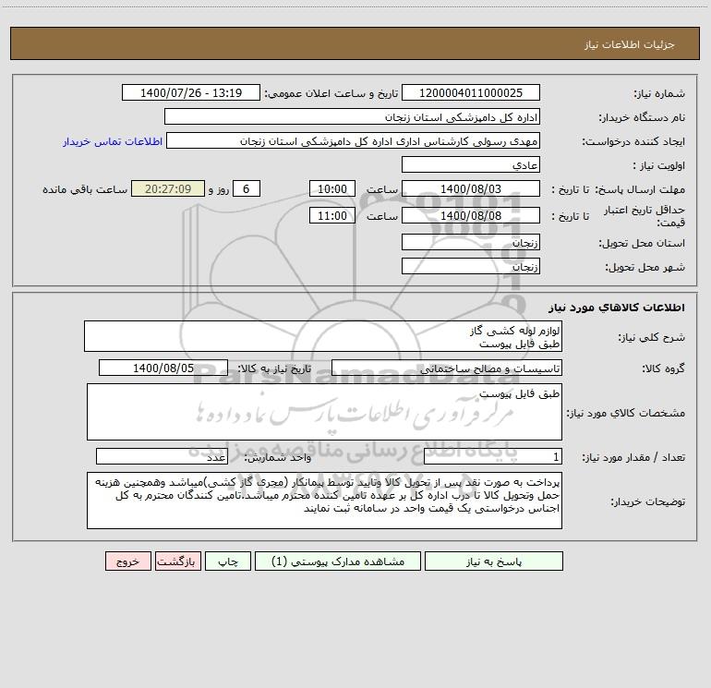Click delivery city field 'زنجان'
Viewport: 711px width, 688px height.
click(x=471, y=266)
